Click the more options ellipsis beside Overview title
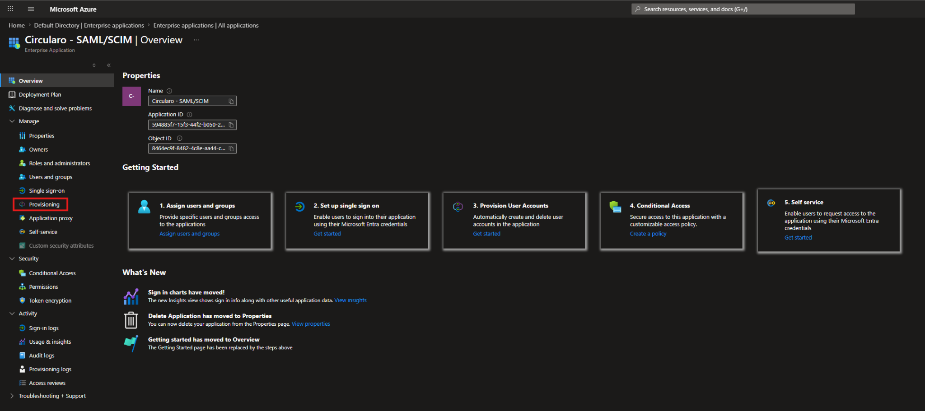925x411 pixels. (196, 40)
